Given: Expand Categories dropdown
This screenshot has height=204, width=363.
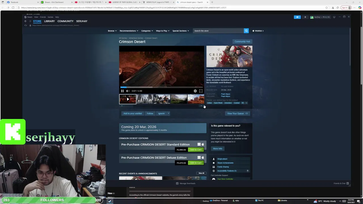Looking at the screenshot, I should tap(147, 31).
